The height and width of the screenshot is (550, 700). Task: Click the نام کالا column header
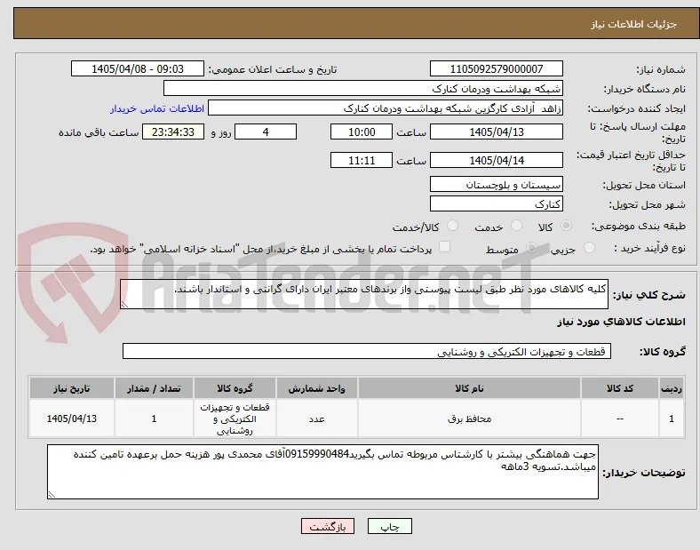click(x=469, y=388)
